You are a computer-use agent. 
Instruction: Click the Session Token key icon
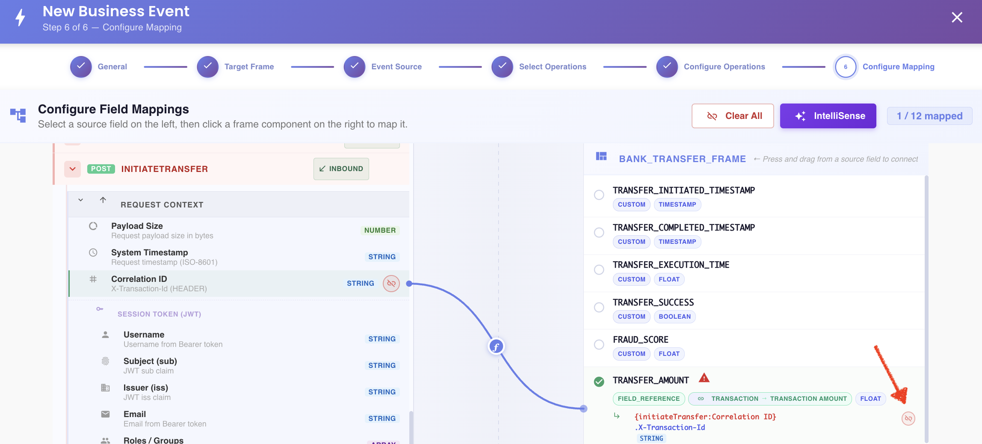[100, 309]
